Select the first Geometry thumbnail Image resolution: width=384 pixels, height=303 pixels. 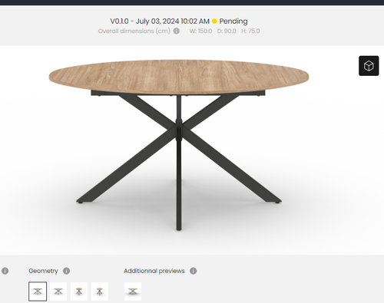tap(38, 291)
